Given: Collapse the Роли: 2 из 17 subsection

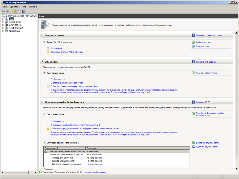Looking at the screenshot, I should tap(44, 42).
